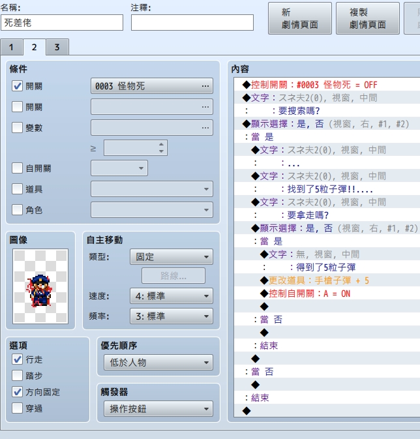Check the 踏步 option
The width and height of the screenshot is (420, 439).
(17, 376)
